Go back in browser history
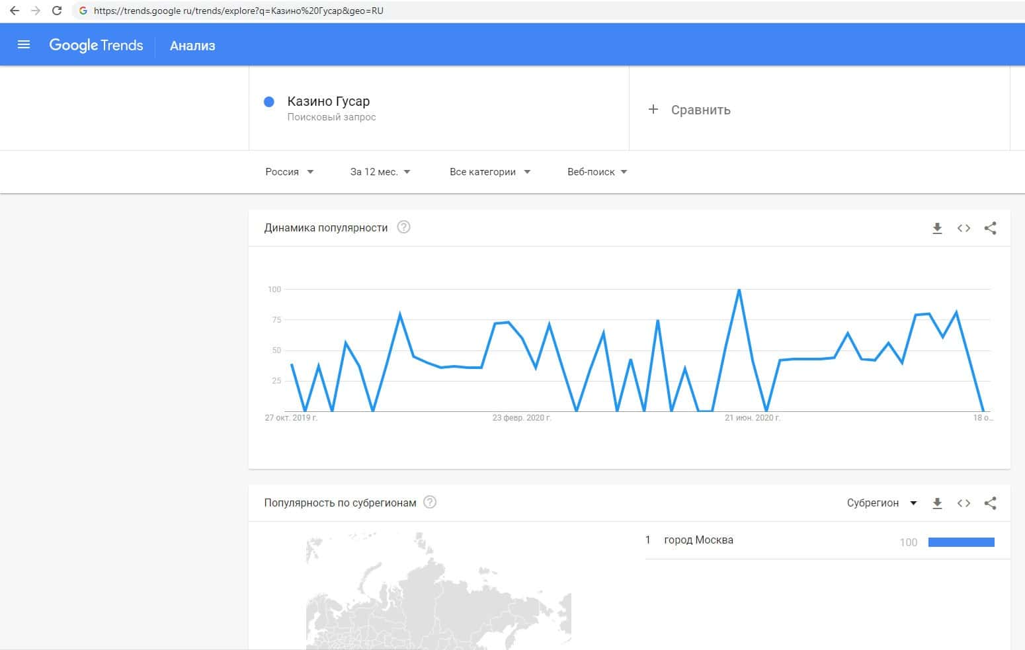The height and width of the screenshot is (650, 1025). coord(15,11)
